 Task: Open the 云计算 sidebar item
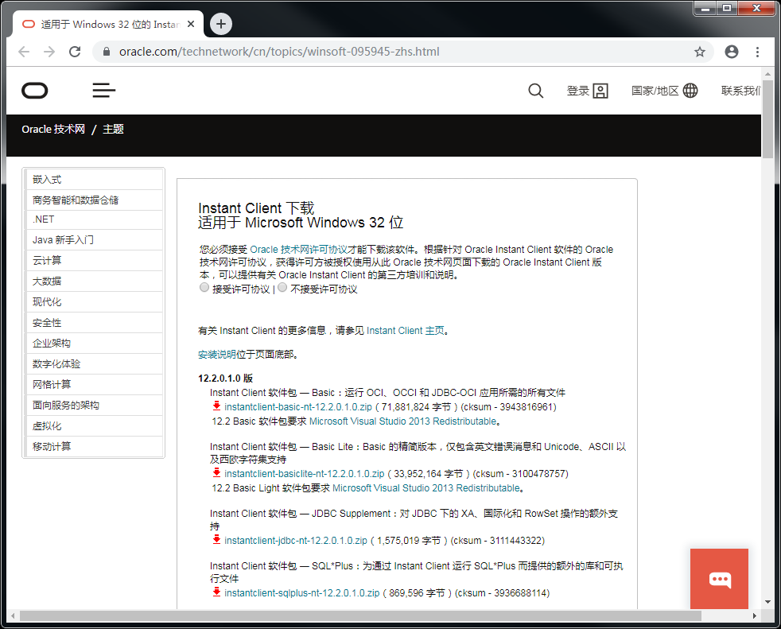(x=95, y=261)
